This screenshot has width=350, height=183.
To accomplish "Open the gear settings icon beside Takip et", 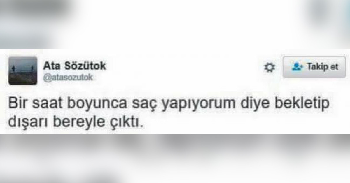I will [269, 68].
